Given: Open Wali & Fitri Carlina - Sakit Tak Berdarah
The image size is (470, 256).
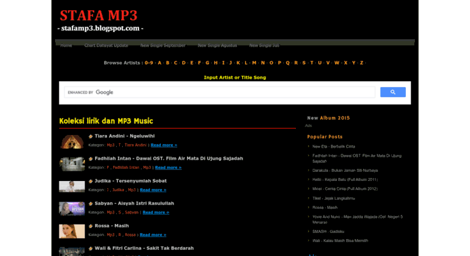Looking at the screenshot, I should [x=144, y=249].
